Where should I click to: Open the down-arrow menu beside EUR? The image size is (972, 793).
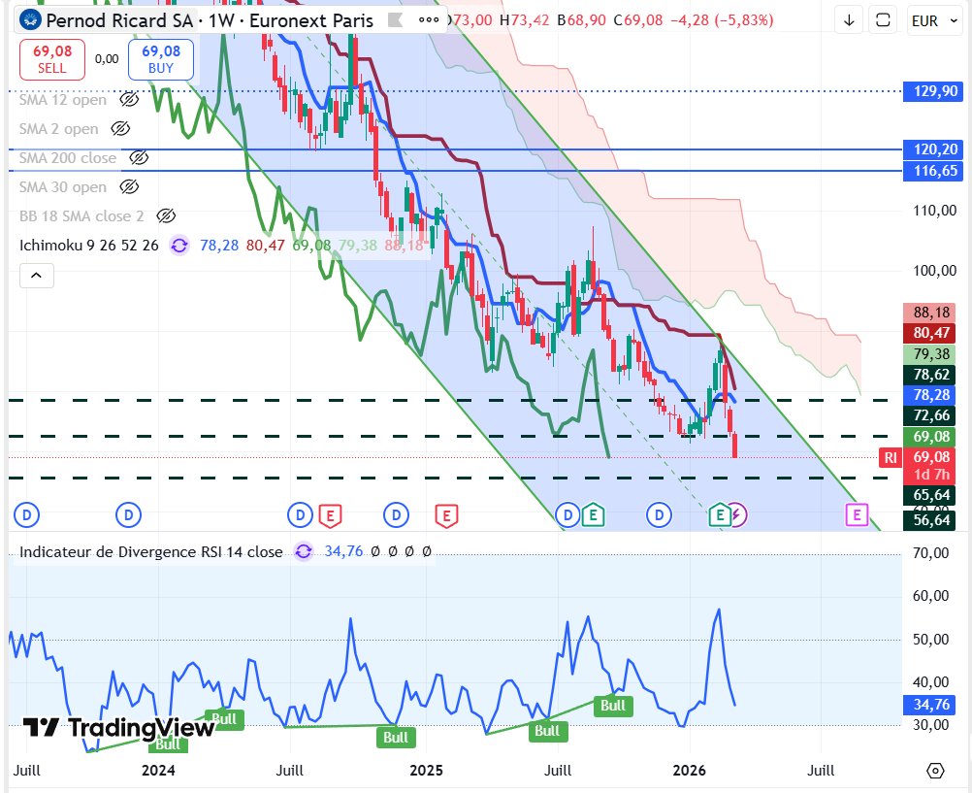tap(850, 20)
